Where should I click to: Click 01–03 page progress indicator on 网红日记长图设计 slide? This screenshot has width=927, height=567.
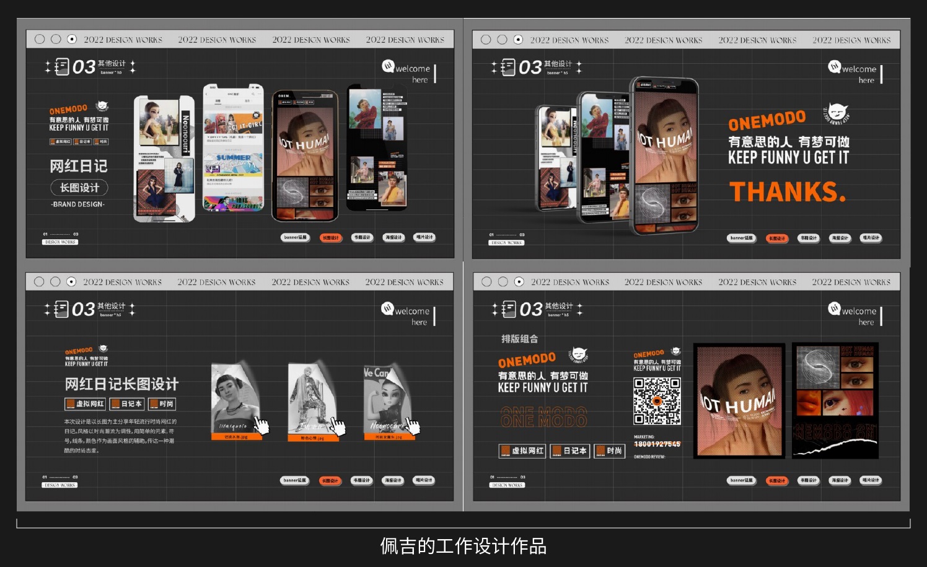60,477
